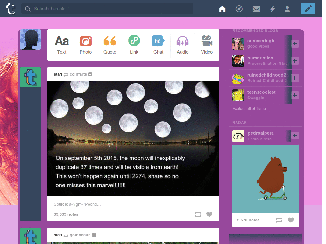
Task: Follow ruinedchildhood2 with plus button
Action: [295, 78]
